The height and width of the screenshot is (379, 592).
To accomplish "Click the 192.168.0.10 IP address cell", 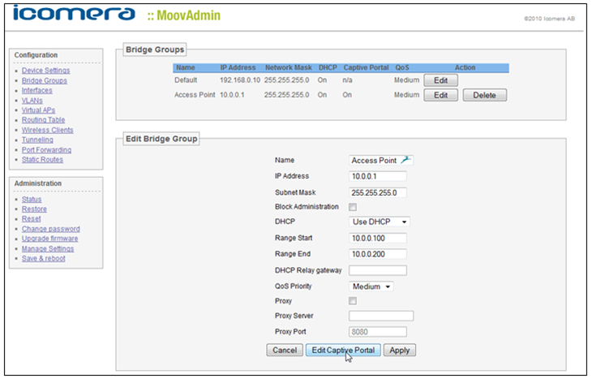I will pos(240,80).
